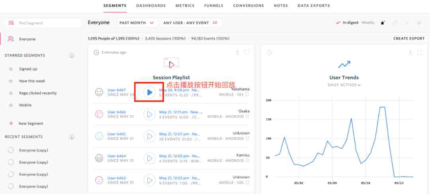Open the Past Month date range dropdown

coord(137,23)
